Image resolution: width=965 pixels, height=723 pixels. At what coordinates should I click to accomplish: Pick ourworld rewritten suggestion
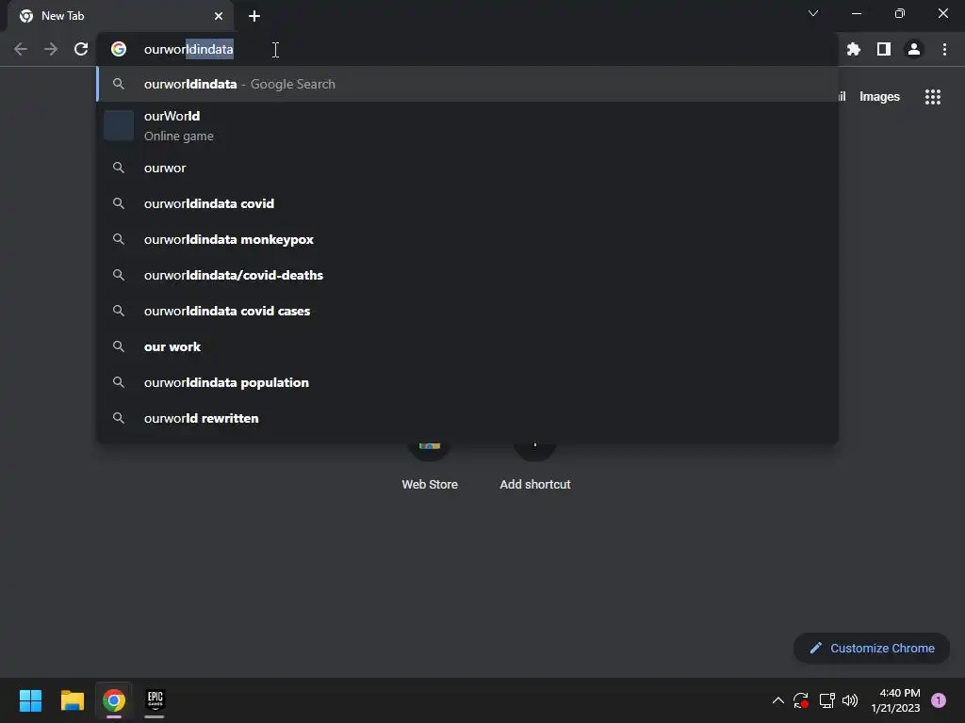[467, 418]
